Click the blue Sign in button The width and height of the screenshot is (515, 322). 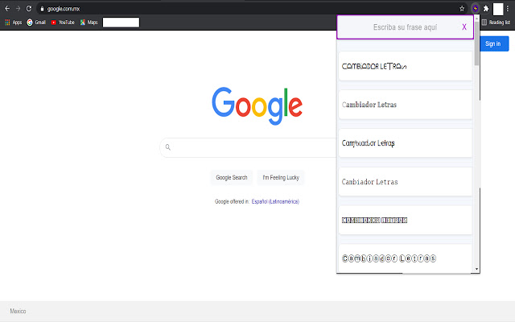[x=494, y=43]
